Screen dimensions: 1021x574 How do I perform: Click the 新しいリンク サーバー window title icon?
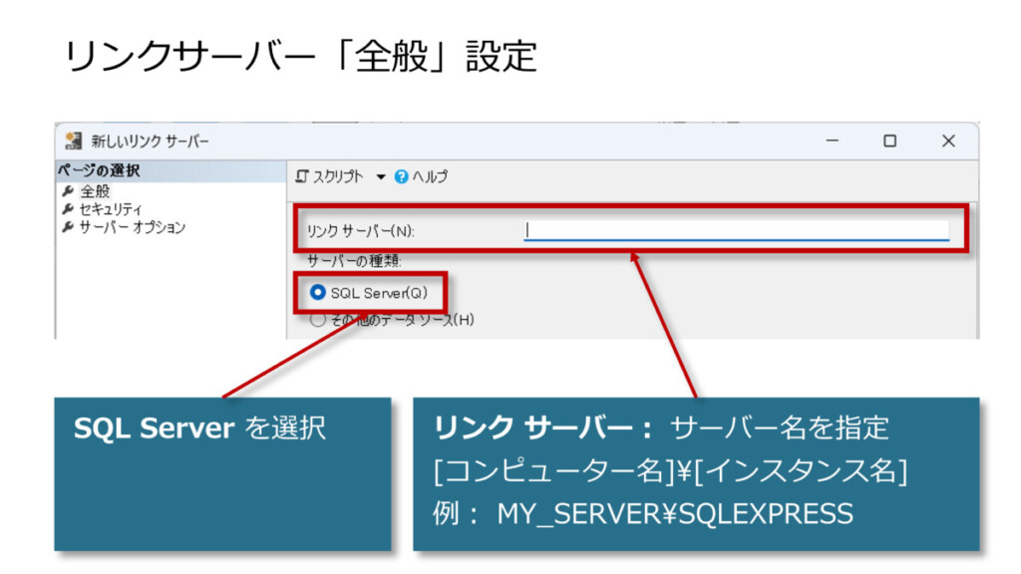point(73,142)
